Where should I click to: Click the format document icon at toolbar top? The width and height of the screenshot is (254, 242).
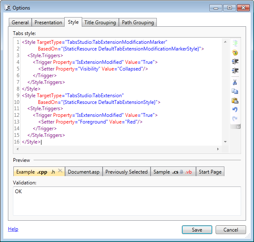pyautogui.click(x=235, y=43)
